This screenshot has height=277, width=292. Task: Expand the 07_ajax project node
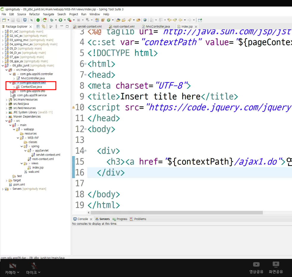point(3,57)
